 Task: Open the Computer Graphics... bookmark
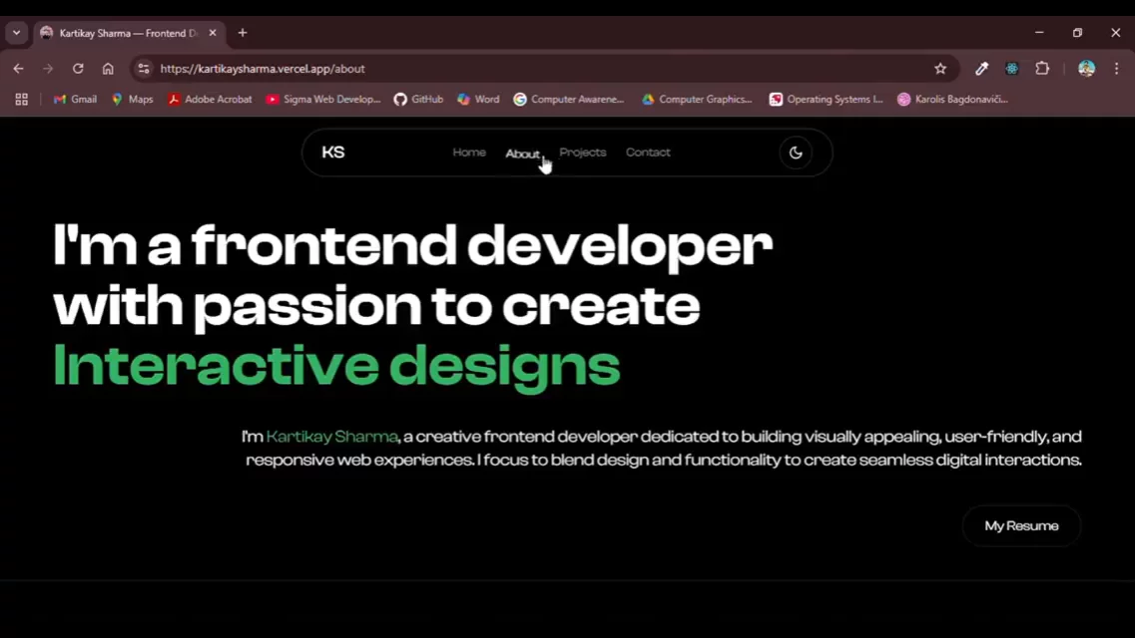(697, 99)
